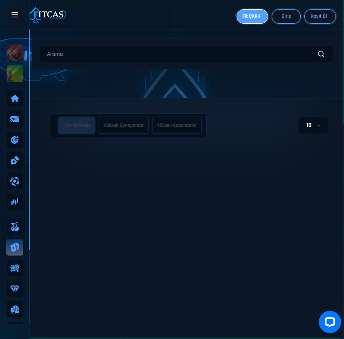This screenshot has height=339, width=344.
Task: Select the poker chip icon
Action: click(15, 182)
